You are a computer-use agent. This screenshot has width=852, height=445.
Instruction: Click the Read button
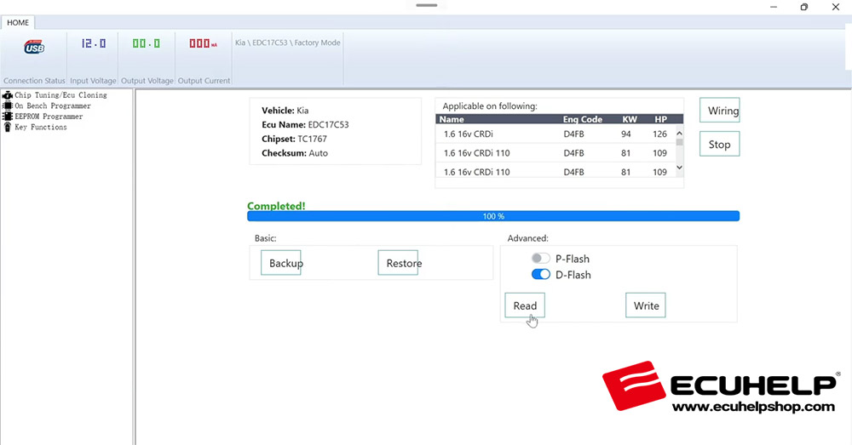click(525, 305)
